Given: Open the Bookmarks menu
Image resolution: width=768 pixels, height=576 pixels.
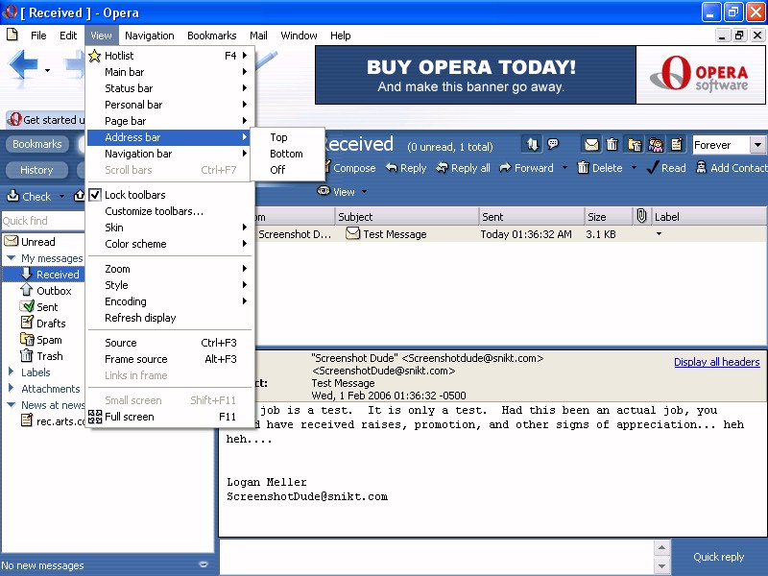Looking at the screenshot, I should pos(211,36).
